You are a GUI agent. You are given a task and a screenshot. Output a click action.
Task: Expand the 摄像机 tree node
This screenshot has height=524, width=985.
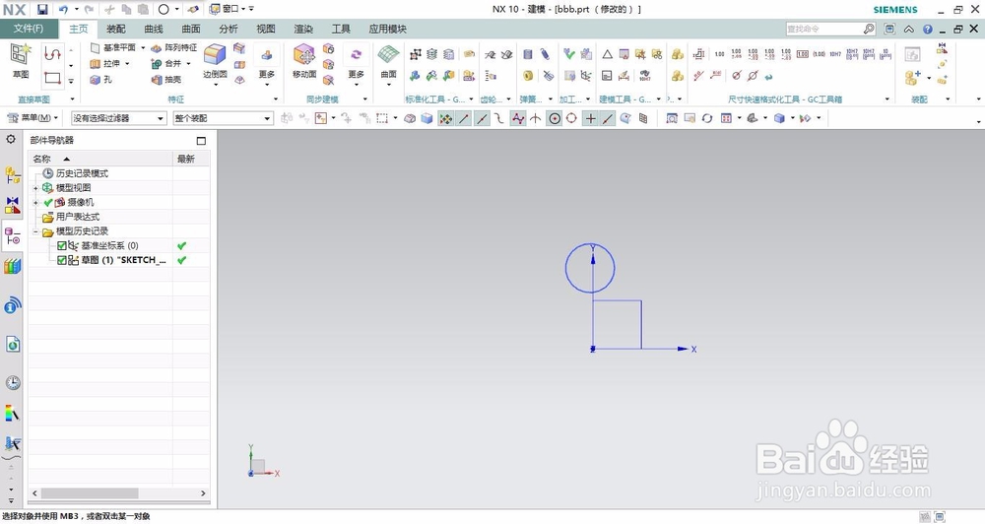point(35,202)
